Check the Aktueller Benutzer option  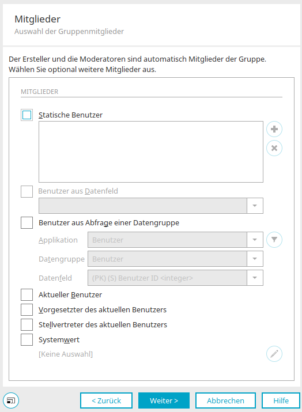(27, 295)
